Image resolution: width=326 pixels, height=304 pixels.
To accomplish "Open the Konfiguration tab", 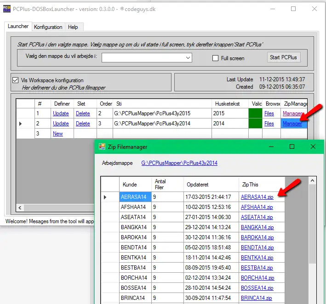I will click(x=48, y=27).
